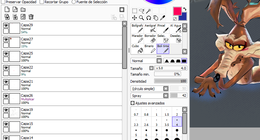260x140 pixels.
Task: Delete layer with the trash icon
Action: pyautogui.click(x=31, y=17)
